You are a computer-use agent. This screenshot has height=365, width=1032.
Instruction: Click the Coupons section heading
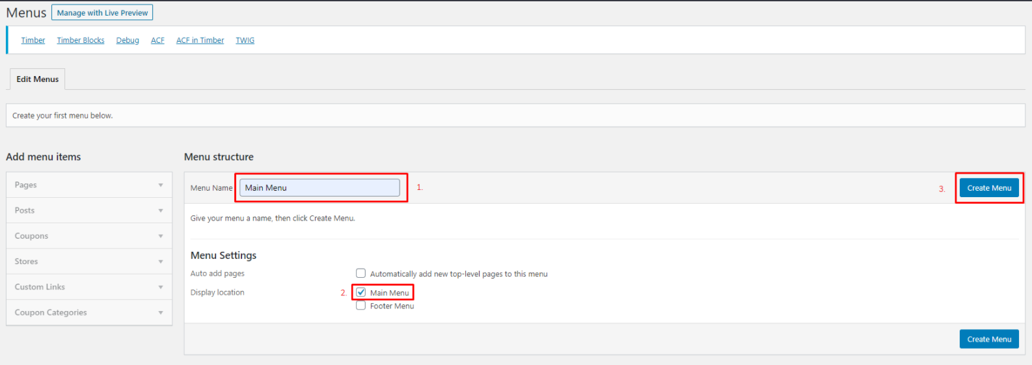[x=31, y=236]
